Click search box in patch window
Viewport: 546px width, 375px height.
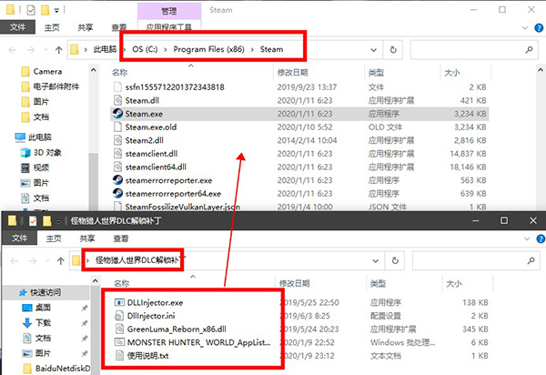[476, 260]
